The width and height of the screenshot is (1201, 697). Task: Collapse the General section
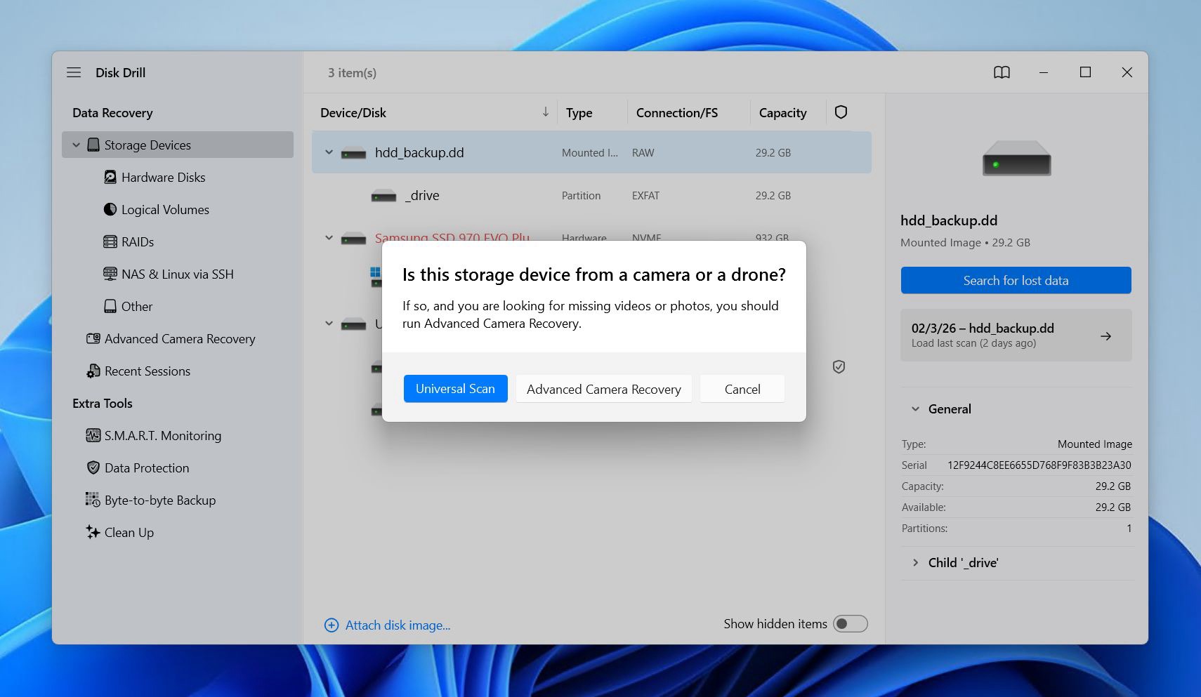coord(915,409)
